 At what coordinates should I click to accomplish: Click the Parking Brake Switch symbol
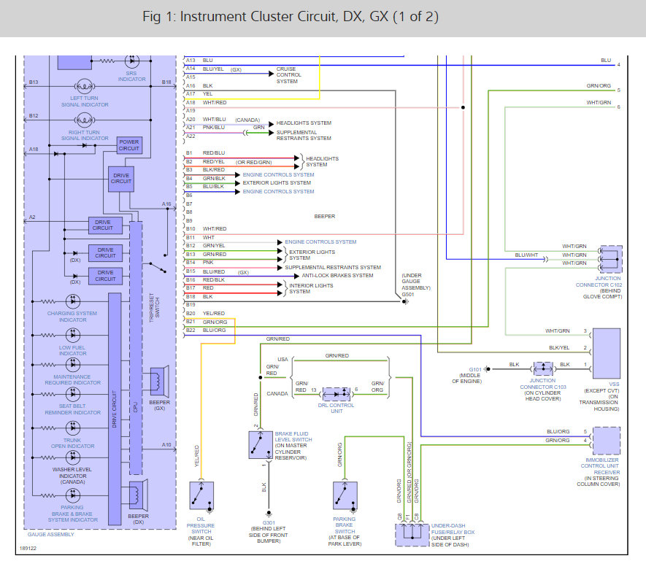point(345,496)
